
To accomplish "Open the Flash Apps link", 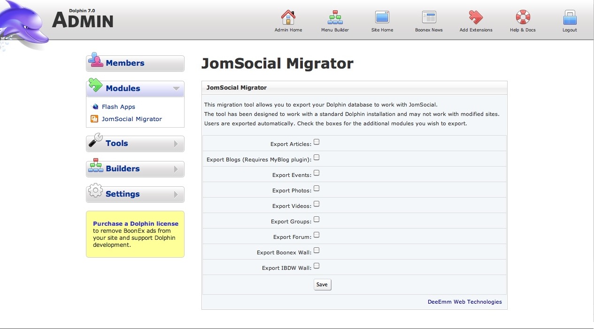I will [118, 107].
